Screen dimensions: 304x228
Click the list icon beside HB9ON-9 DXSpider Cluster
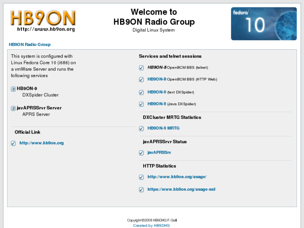click(13, 89)
